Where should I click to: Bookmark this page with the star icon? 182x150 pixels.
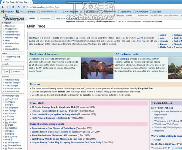coord(24,7)
